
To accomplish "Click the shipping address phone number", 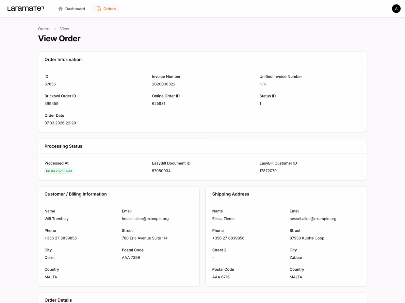I will coord(228,238).
